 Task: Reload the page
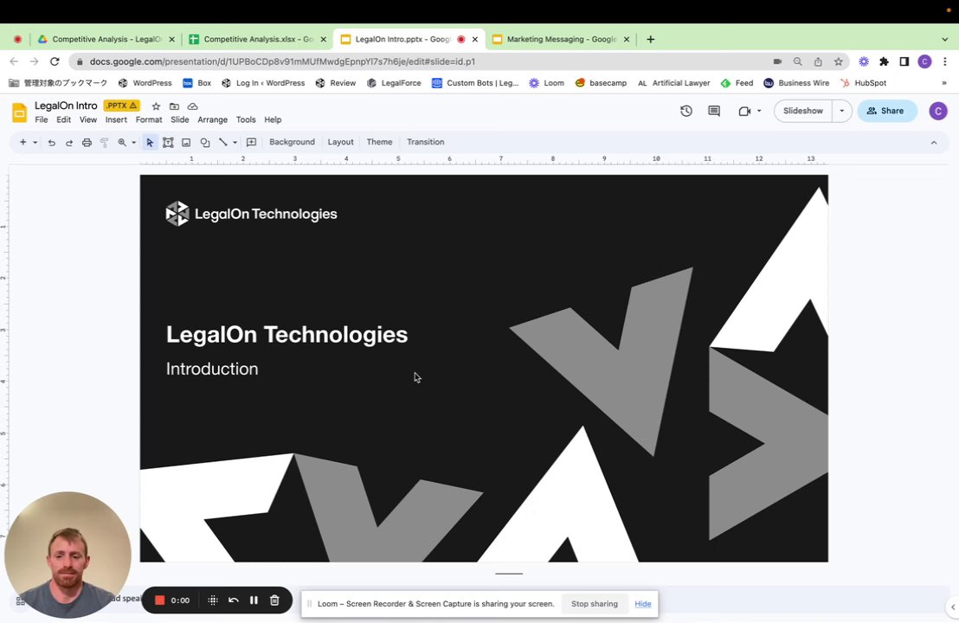[55, 61]
